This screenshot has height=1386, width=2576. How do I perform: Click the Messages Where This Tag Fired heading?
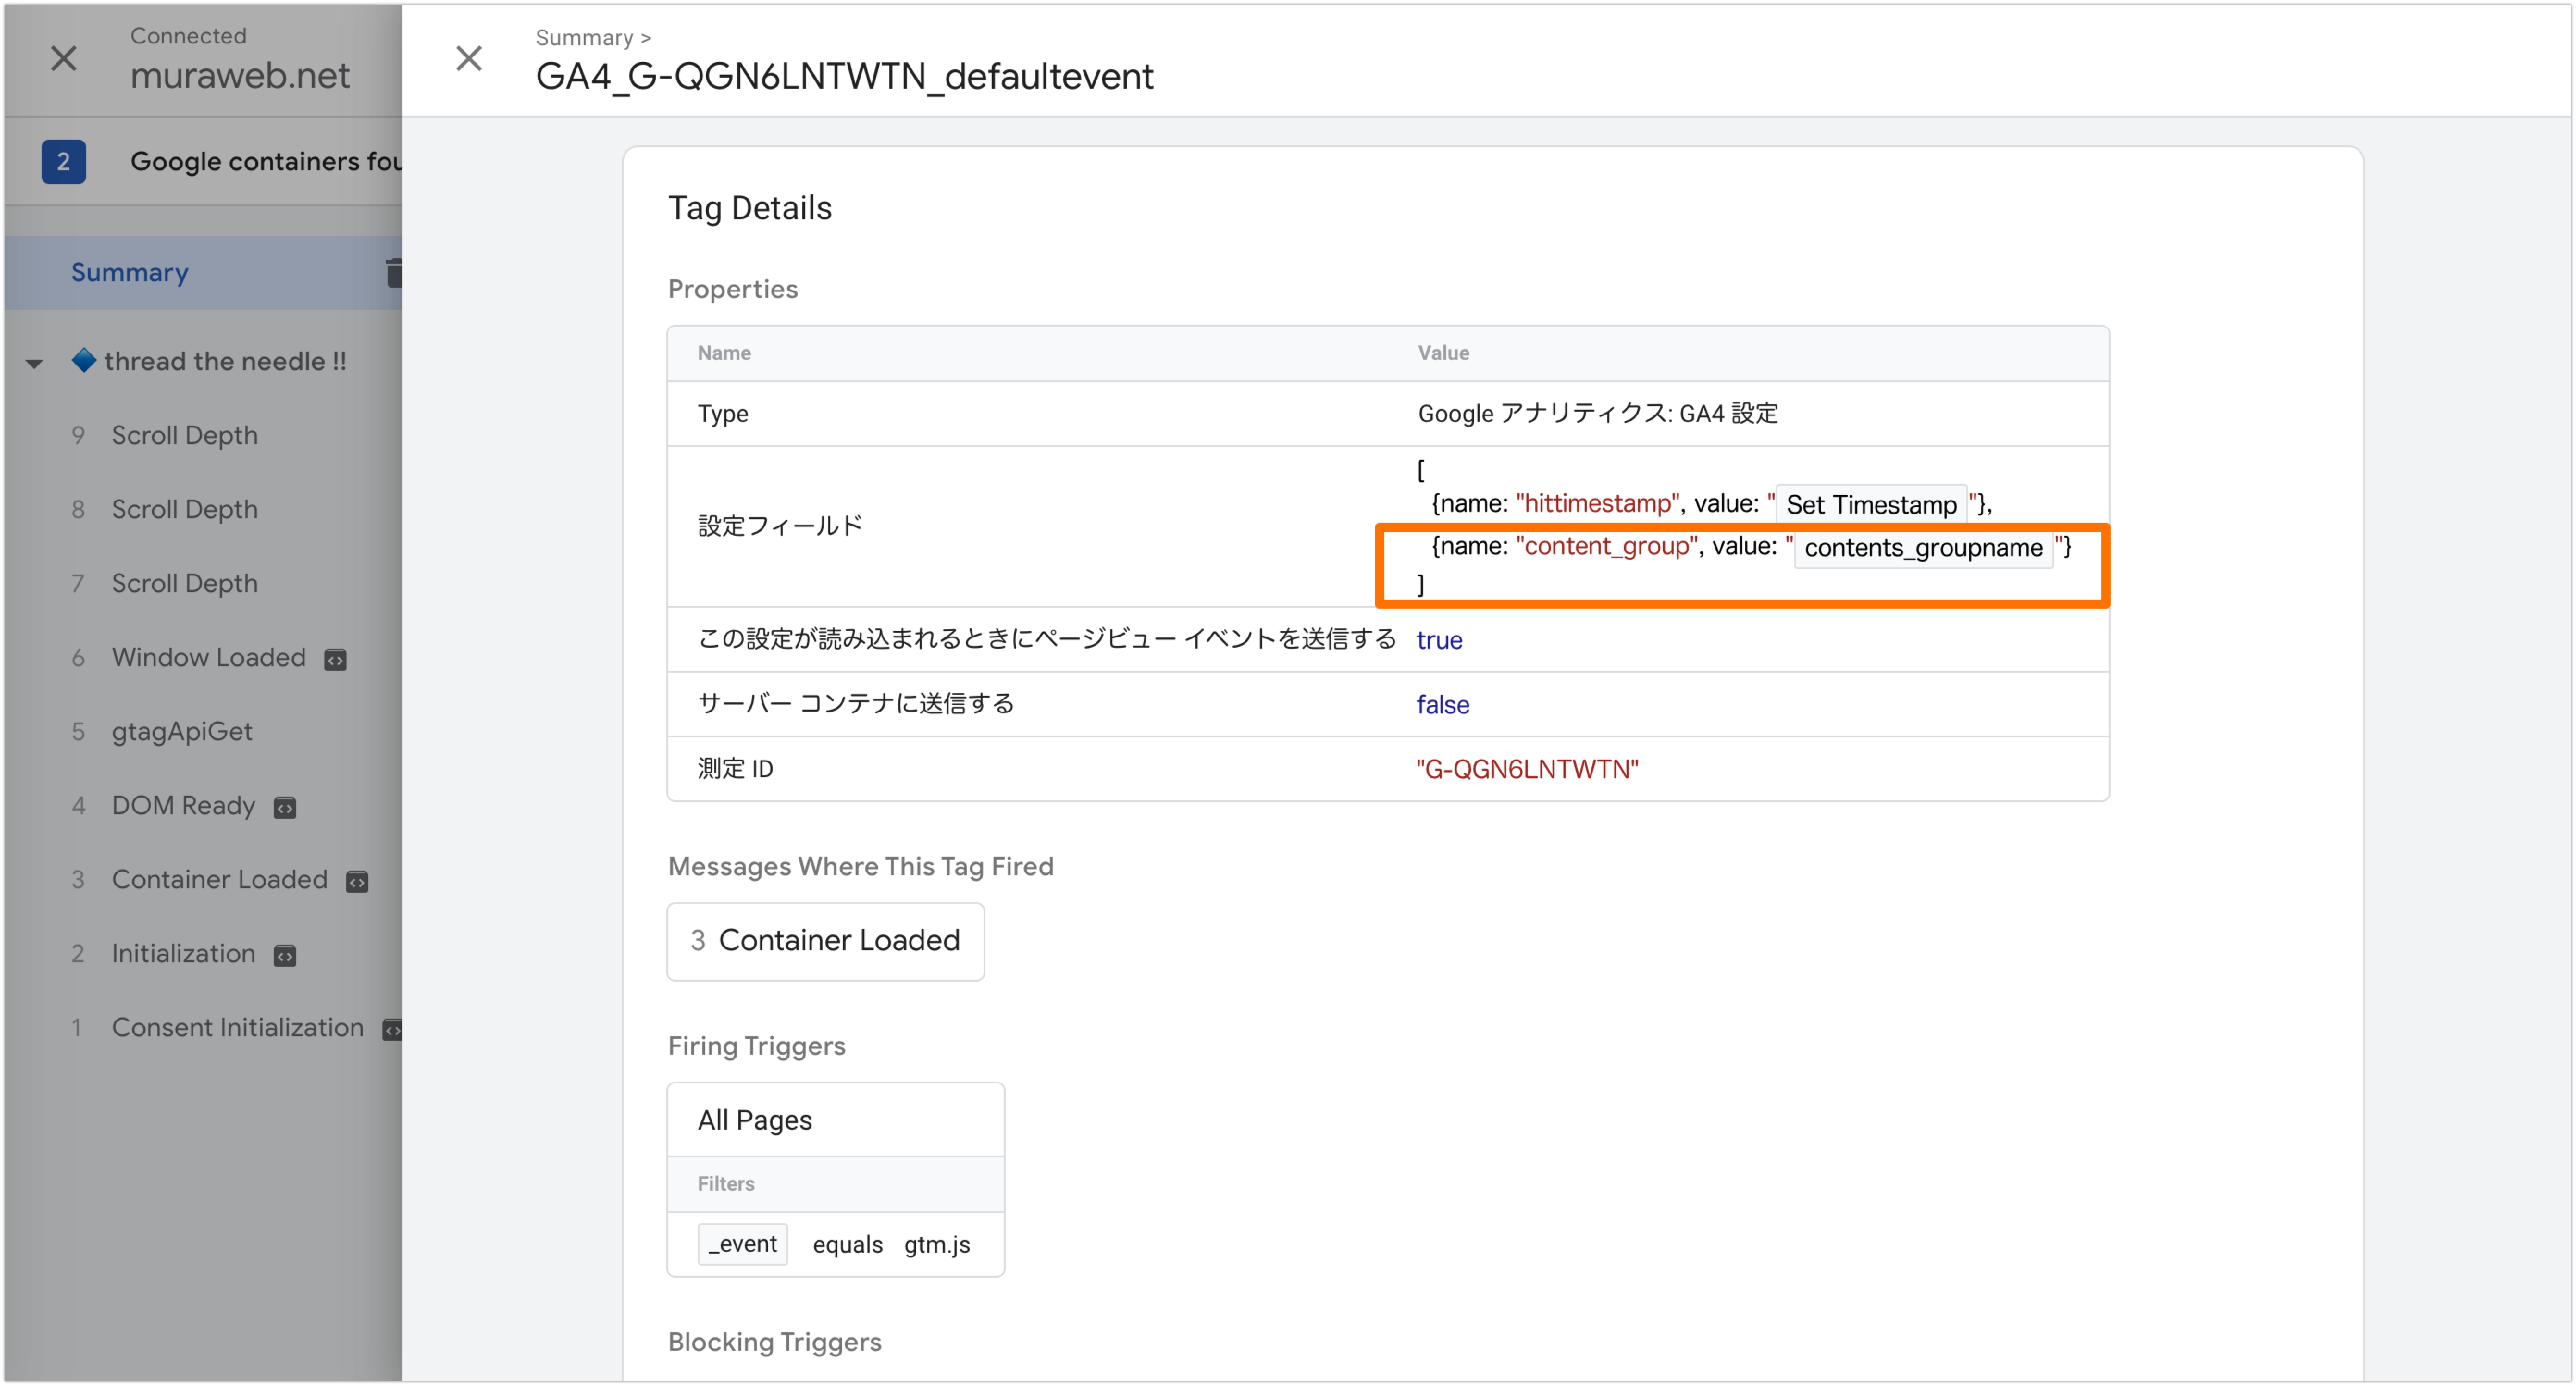click(x=860, y=866)
